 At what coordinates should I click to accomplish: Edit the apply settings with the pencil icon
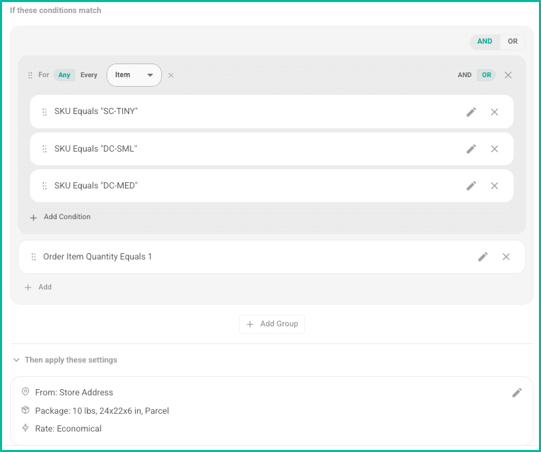point(517,393)
